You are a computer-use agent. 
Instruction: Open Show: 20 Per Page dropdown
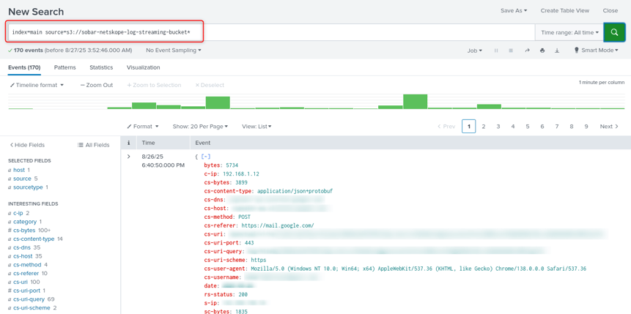click(x=200, y=126)
